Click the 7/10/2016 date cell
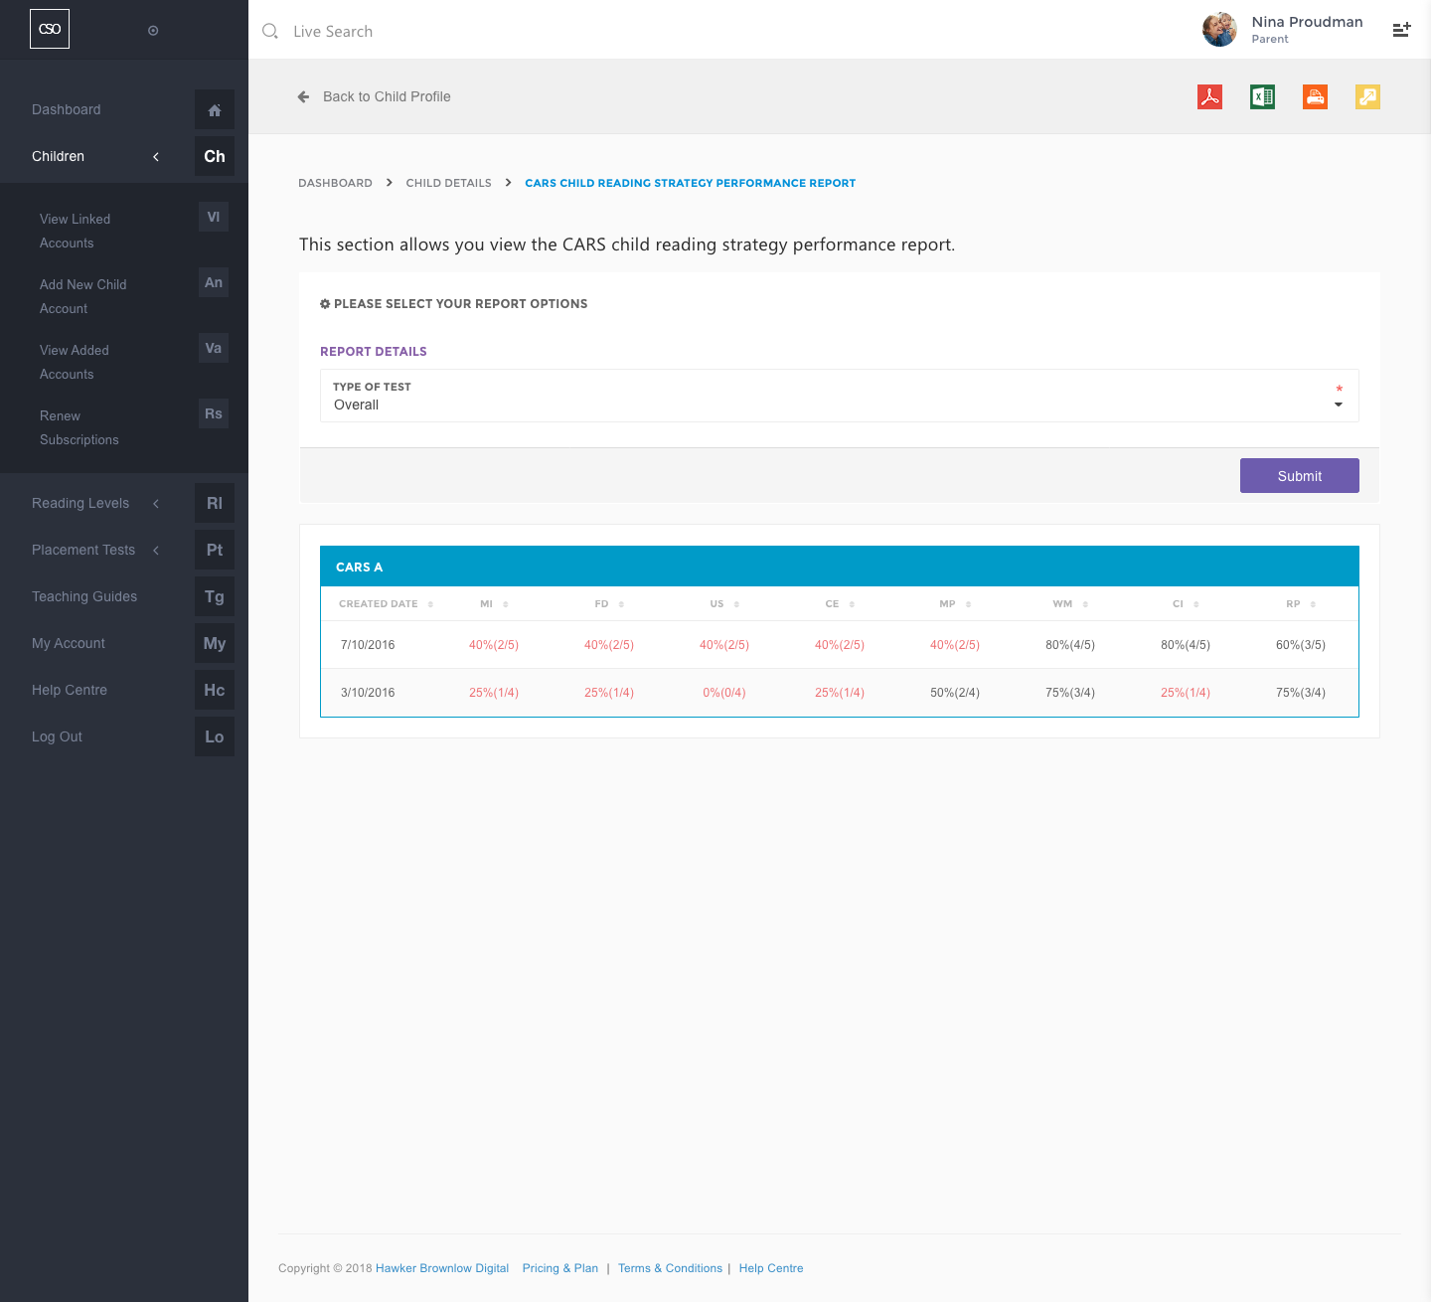The height and width of the screenshot is (1302, 1431). pos(368,645)
